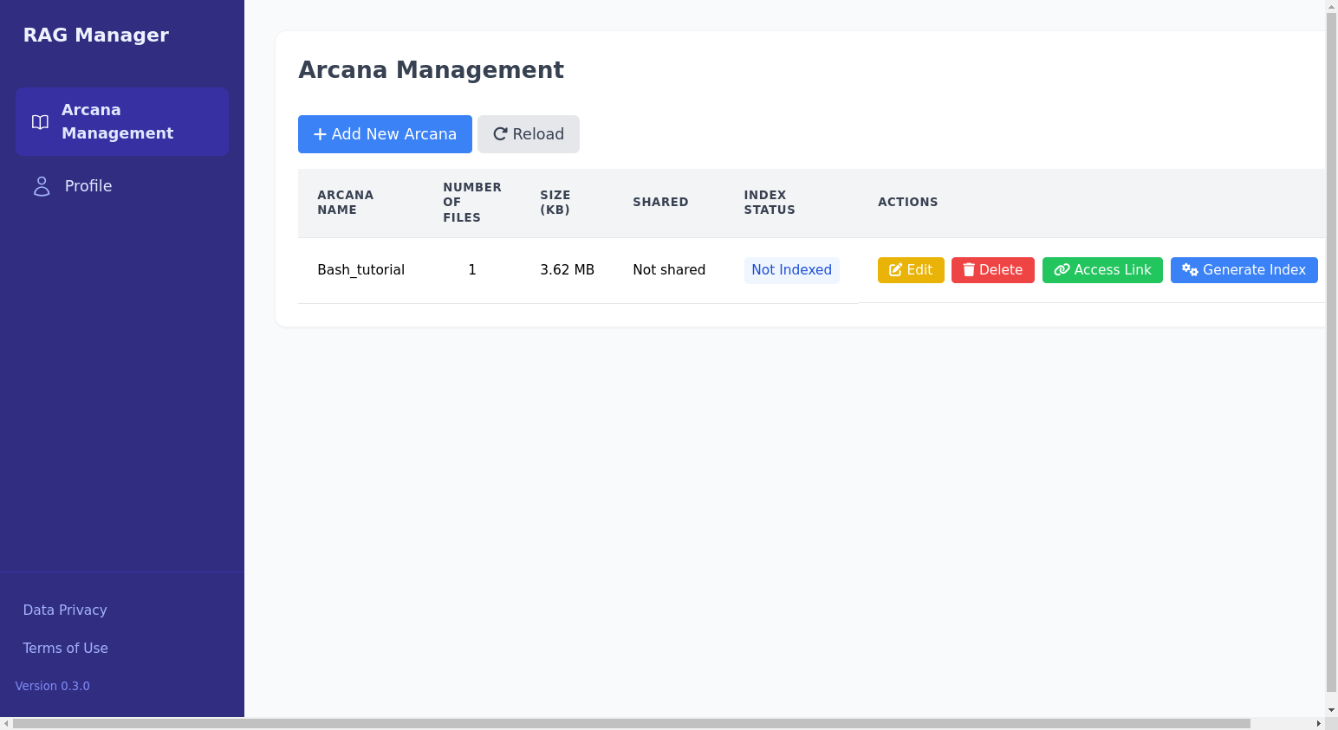Click the vertical scrollbar thumb
This screenshot has width=1338, height=730.
[x=1332, y=352]
